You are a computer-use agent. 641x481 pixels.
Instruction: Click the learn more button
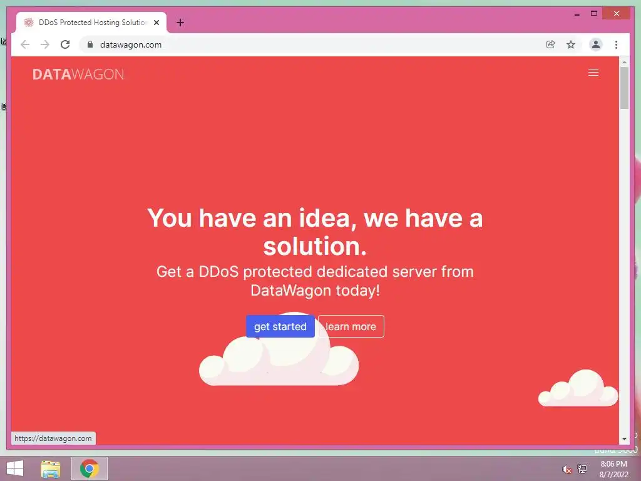(x=351, y=326)
